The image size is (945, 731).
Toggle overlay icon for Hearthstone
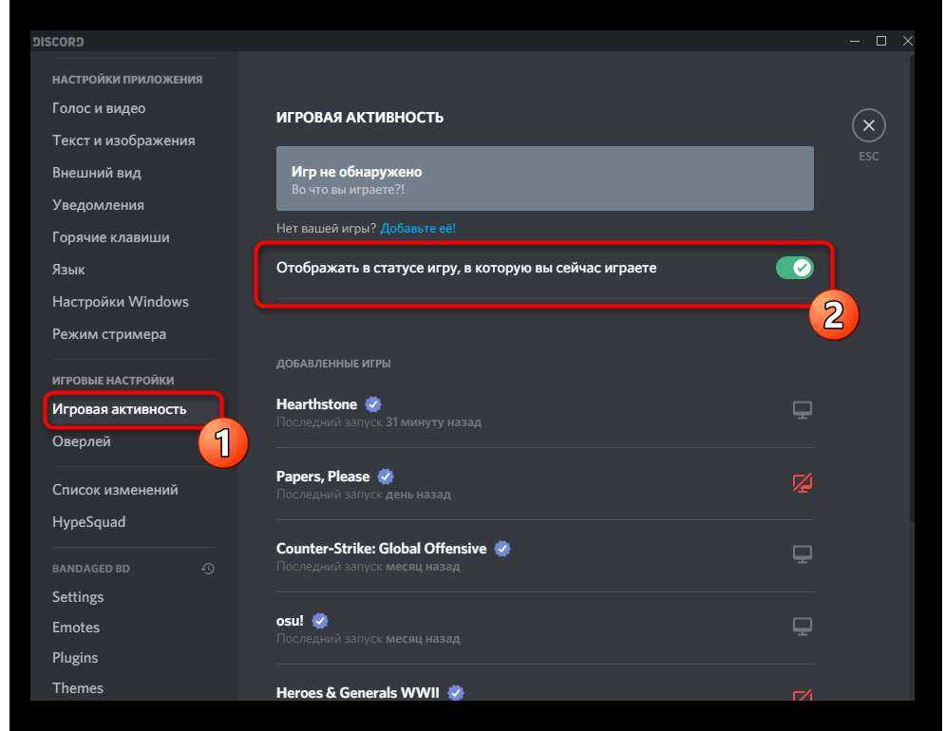click(x=803, y=410)
